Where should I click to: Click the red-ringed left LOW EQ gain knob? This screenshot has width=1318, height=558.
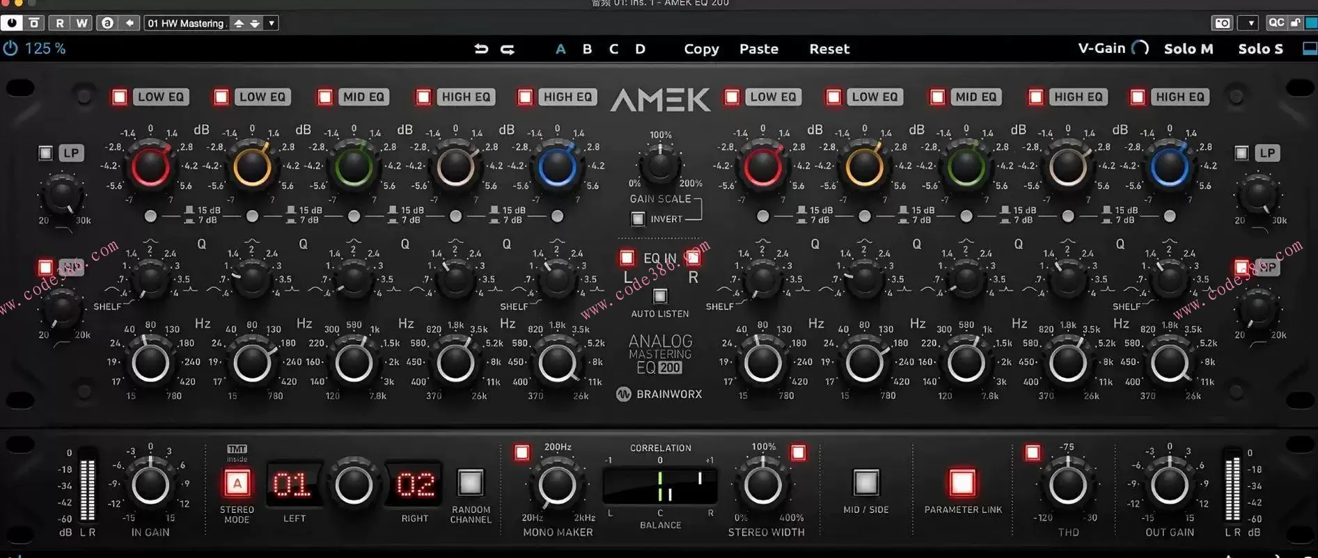(150, 167)
